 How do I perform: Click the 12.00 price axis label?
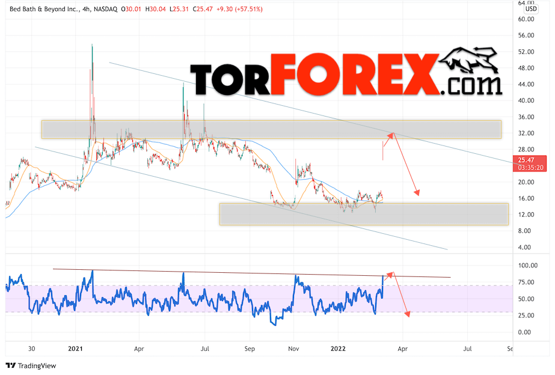(x=526, y=215)
